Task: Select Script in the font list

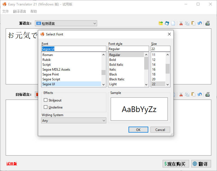Action: 71,65
